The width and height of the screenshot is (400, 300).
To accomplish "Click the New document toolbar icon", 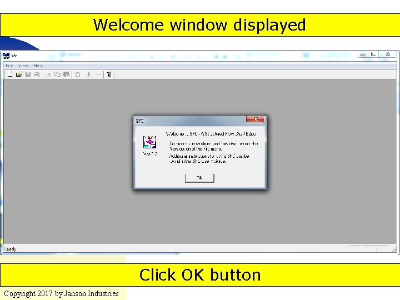I will [x=10, y=74].
